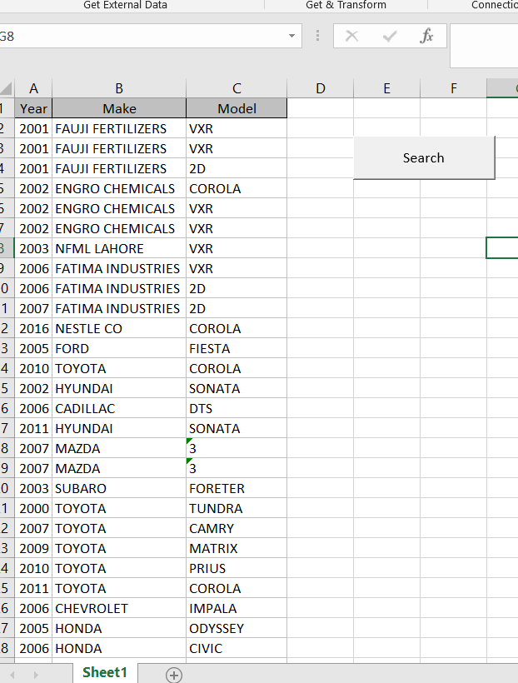The width and height of the screenshot is (518, 683).
Task: Click the next sheet scroll arrow
Action: (x=36, y=675)
